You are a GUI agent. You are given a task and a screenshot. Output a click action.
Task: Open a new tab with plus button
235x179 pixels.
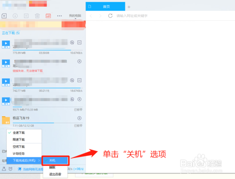129,7
